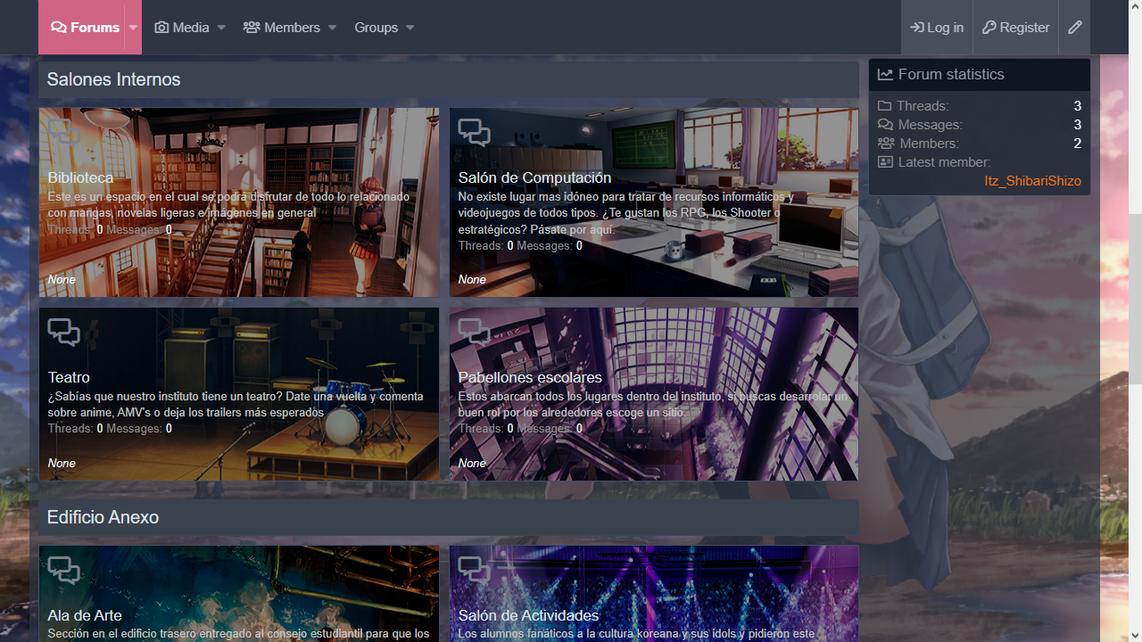Click 'None' latest post under Pabellones escolares
The height and width of the screenshot is (642, 1142).
coord(472,463)
